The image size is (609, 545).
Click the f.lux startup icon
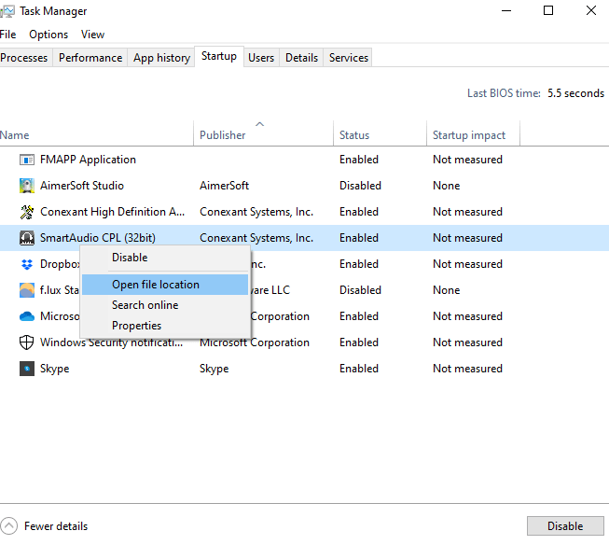(27, 290)
